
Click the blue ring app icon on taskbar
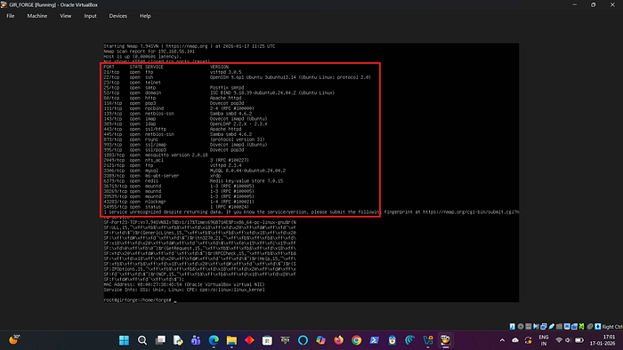pyautogui.click(x=303, y=340)
